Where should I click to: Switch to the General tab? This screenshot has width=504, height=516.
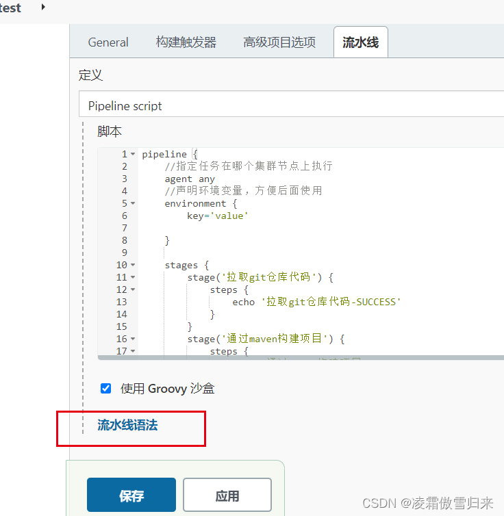pyautogui.click(x=108, y=42)
